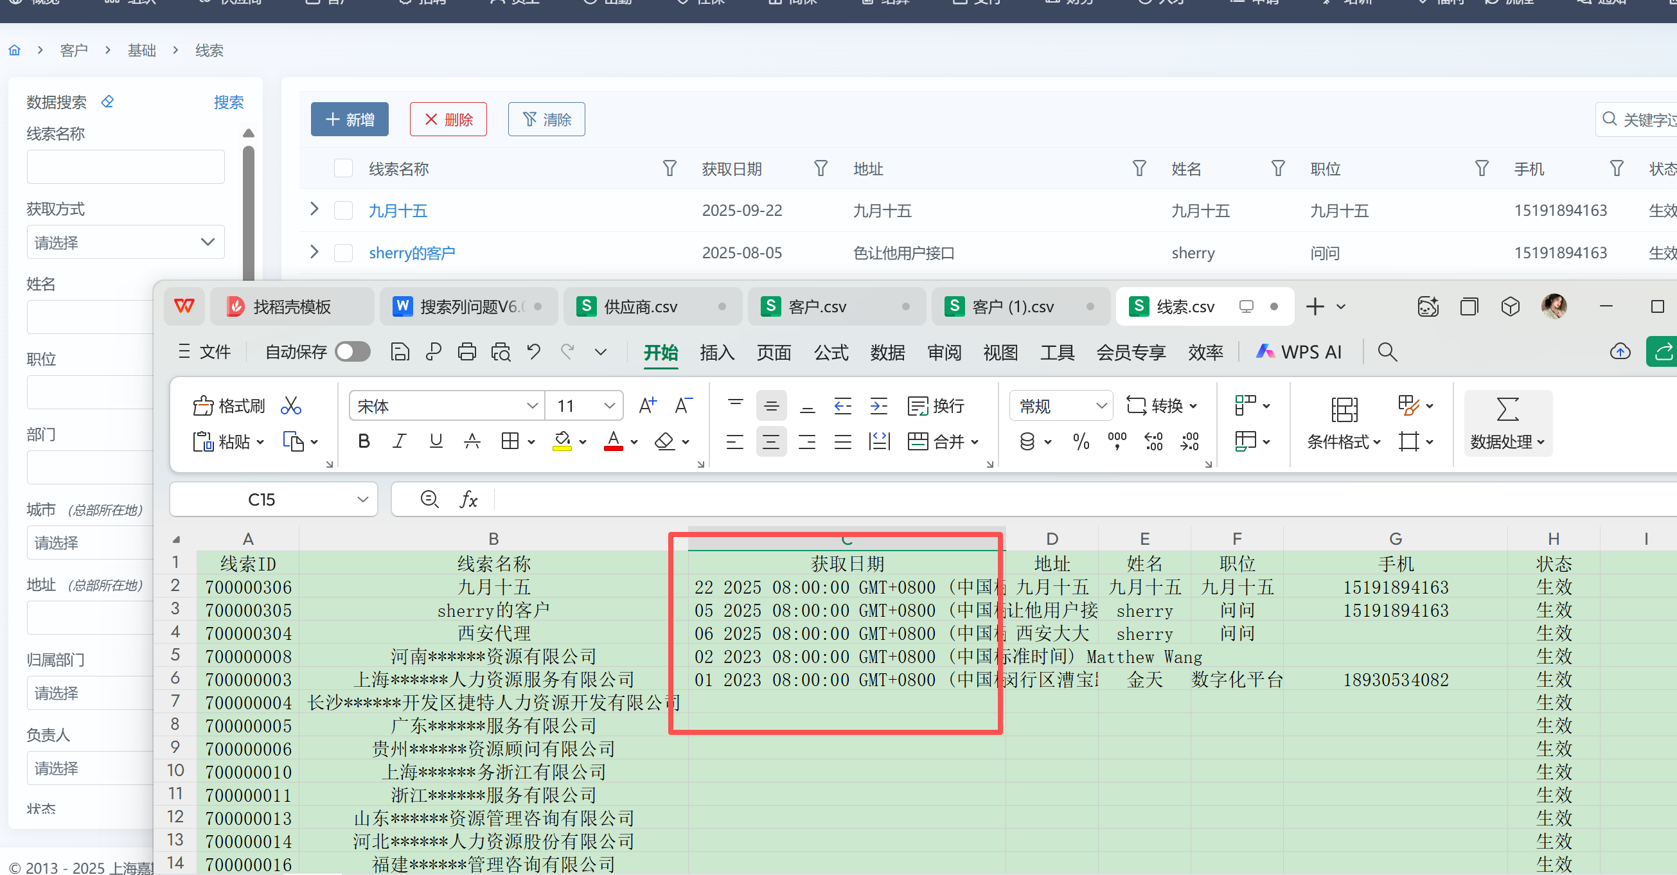
Task: Tick the select-all checkbox in table header
Action: pyautogui.click(x=343, y=168)
